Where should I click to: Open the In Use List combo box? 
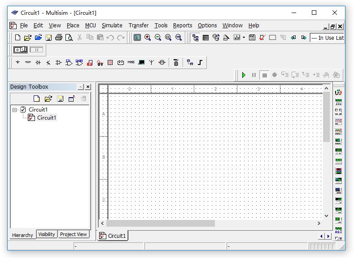pyautogui.click(x=327, y=38)
